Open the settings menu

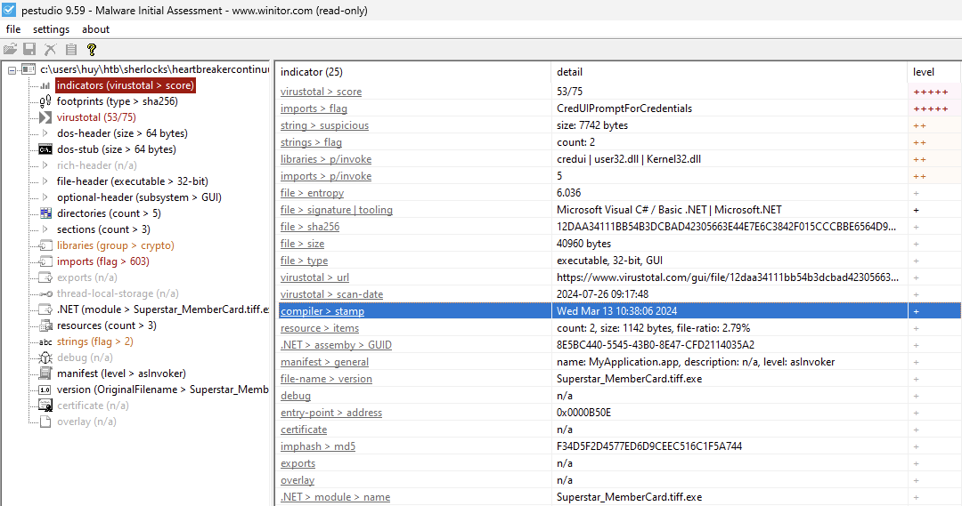(51, 29)
